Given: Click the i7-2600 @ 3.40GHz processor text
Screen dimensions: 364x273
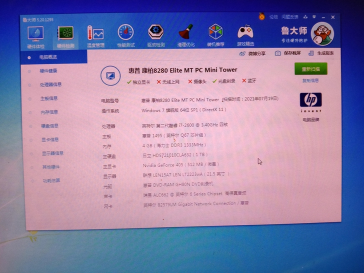Looking at the screenshot, I should 185,125.
